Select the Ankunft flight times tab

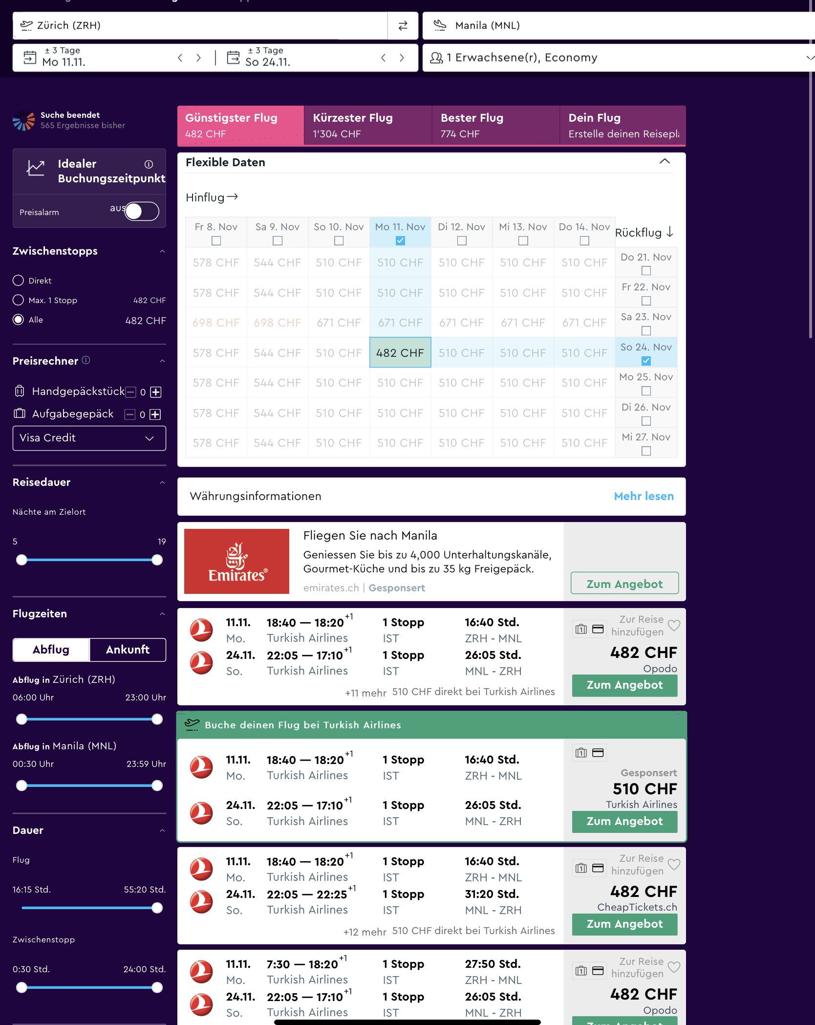click(128, 650)
